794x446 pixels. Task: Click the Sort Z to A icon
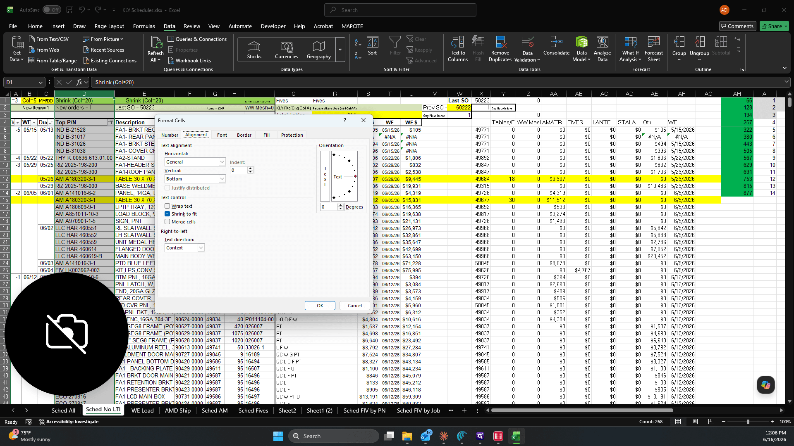coord(358,55)
